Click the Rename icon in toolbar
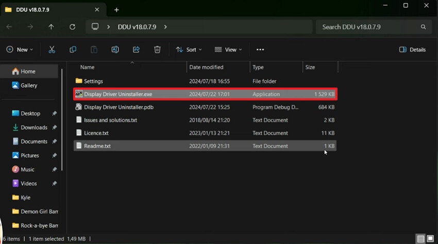This screenshot has height=244, width=438. (115, 50)
